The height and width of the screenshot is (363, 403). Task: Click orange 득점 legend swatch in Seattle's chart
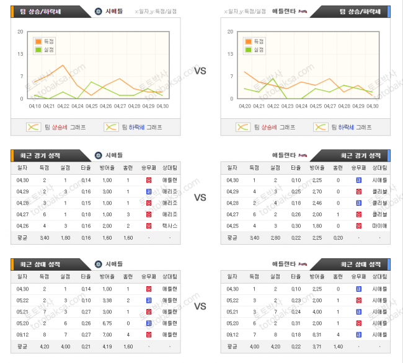tap(37, 41)
